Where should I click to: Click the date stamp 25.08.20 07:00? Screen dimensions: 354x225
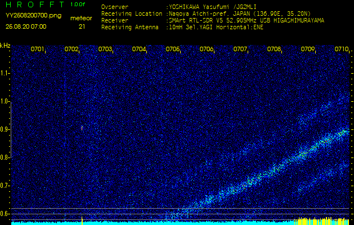pos(26,26)
